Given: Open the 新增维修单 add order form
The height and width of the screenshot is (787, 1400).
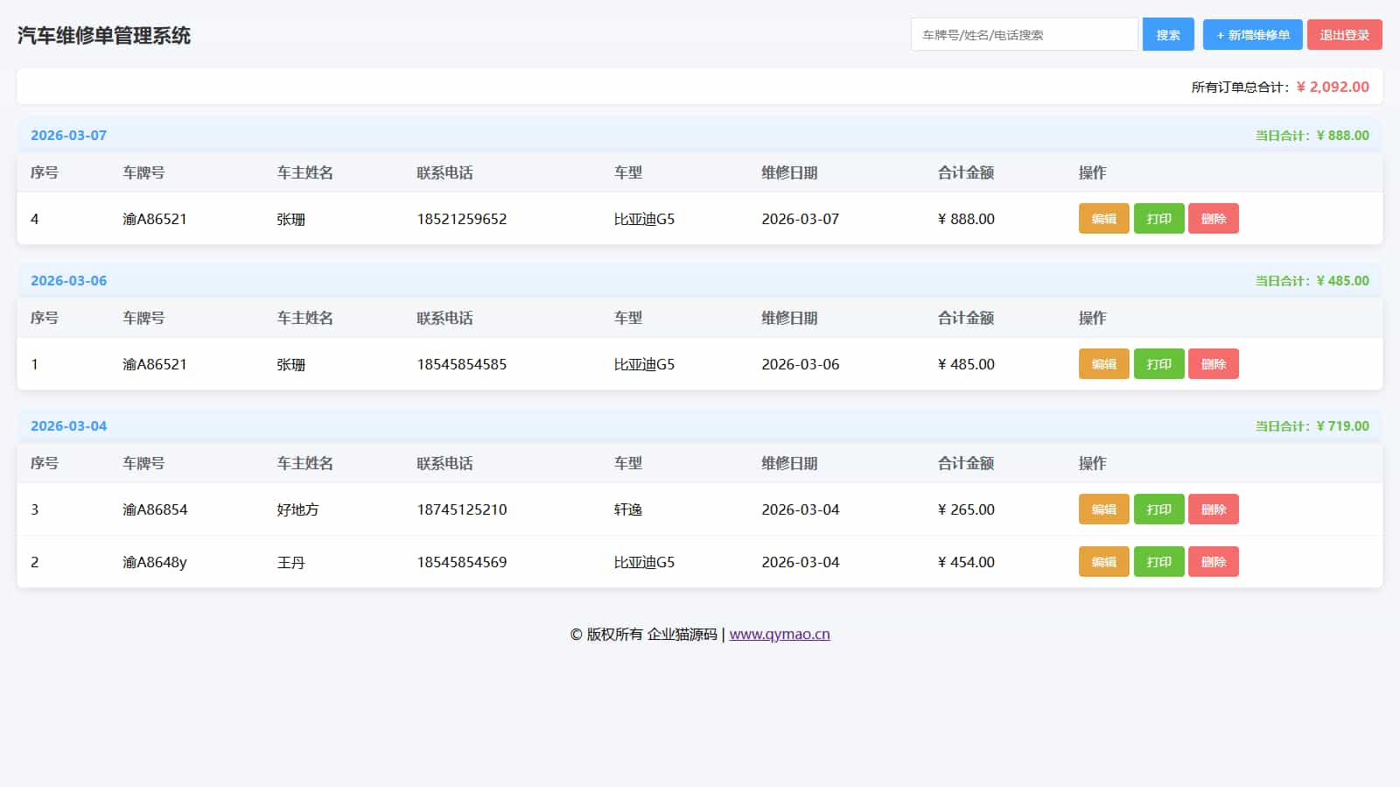Looking at the screenshot, I should tap(1252, 35).
